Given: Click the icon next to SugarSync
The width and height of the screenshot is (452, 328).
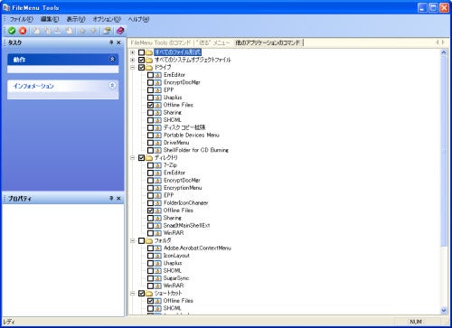Looking at the screenshot, I should click(158, 278).
